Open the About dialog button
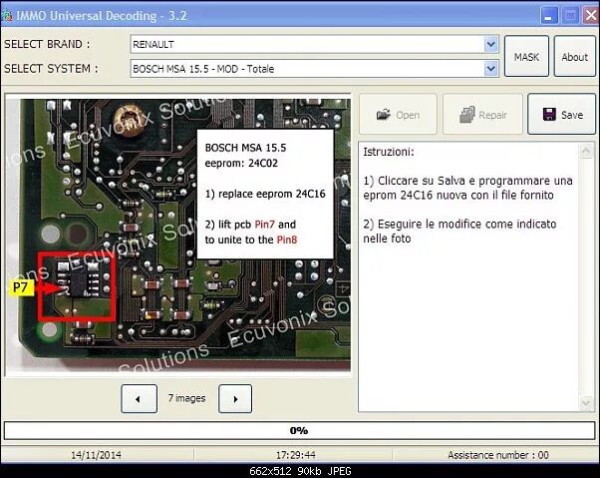The image size is (600, 478). [574, 57]
